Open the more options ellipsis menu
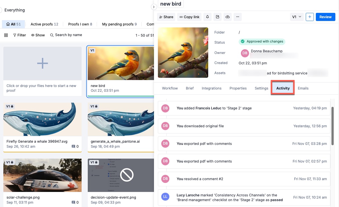The image size is (339, 207). tap(238, 17)
